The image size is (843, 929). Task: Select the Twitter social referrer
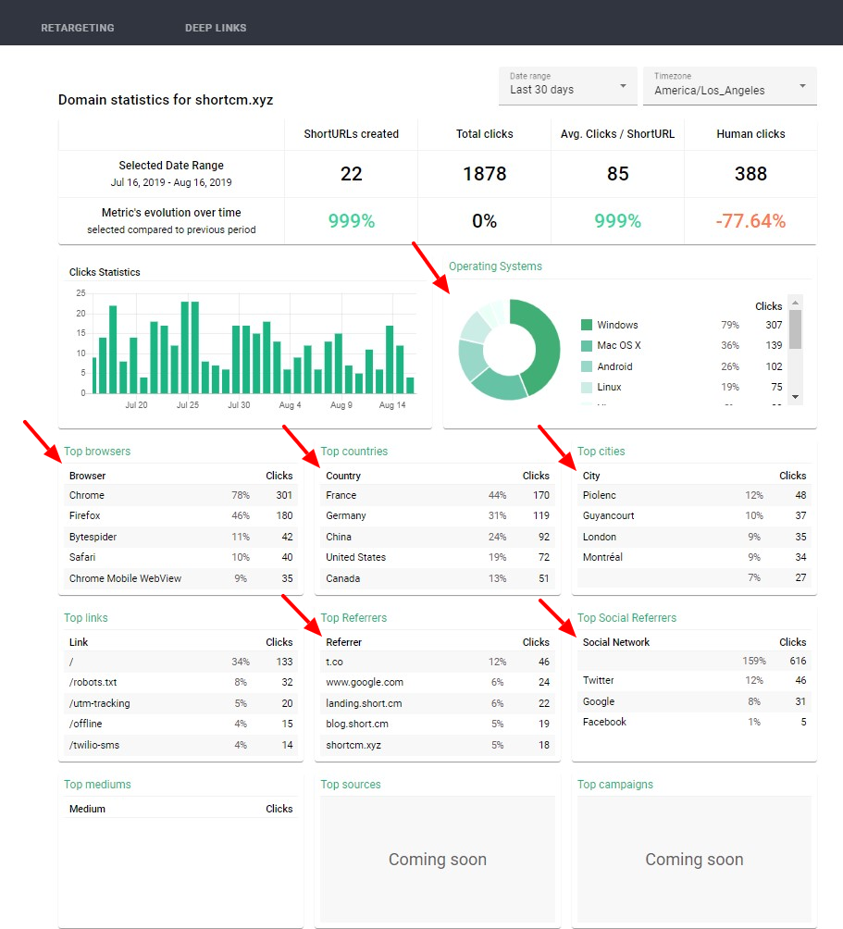[x=598, y=680]
